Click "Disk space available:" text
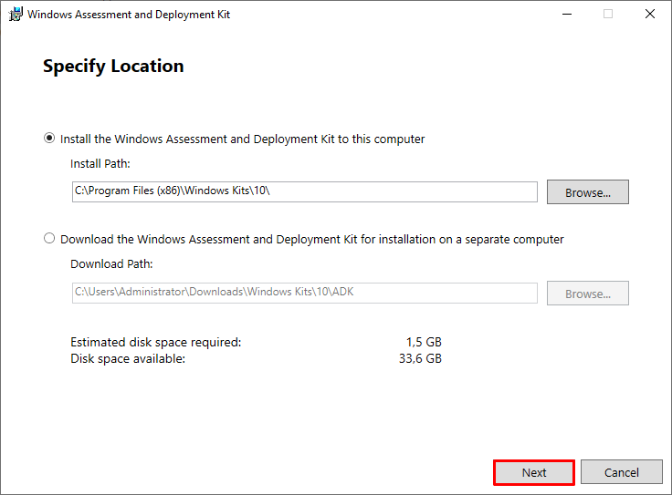Viewport: 672px width, 495px height. 128,358
